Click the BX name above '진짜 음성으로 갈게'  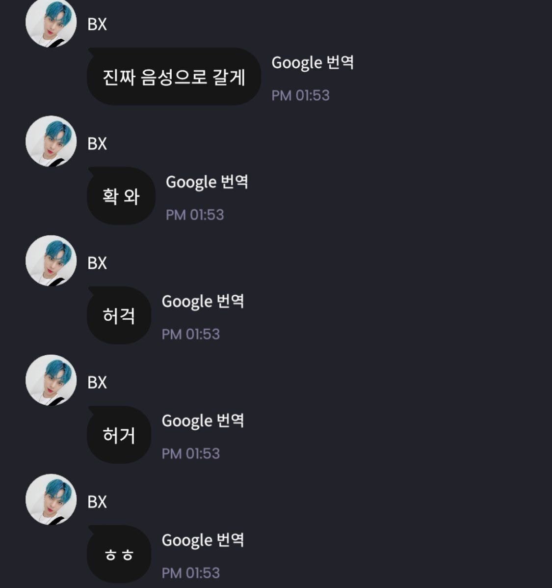coord(97,25)
